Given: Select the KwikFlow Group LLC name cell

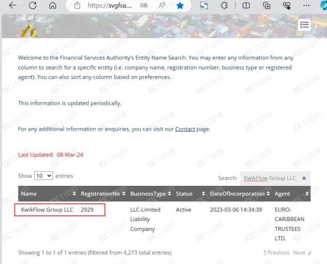Looking at the screenshot, I should [47, 209].
